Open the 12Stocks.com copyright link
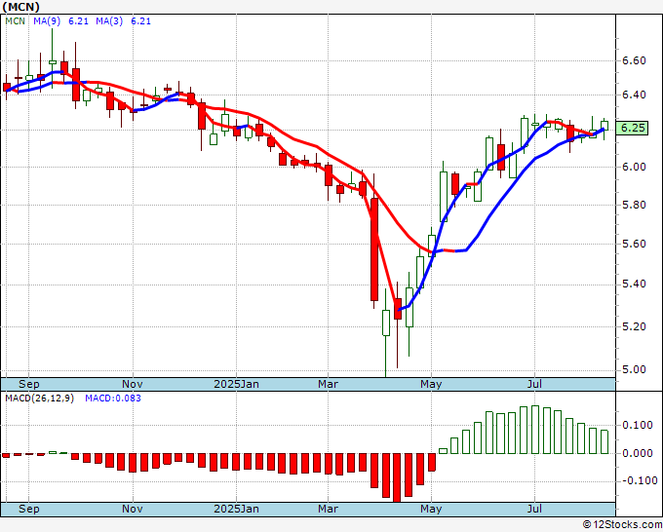The width and height of the screenshot is (663, 532). pyautogui.click(x=622, y=525)
